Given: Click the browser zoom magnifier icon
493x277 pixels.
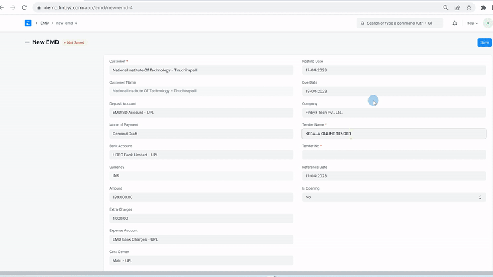Looking at the screenshot, I should (x=446, y=7).
